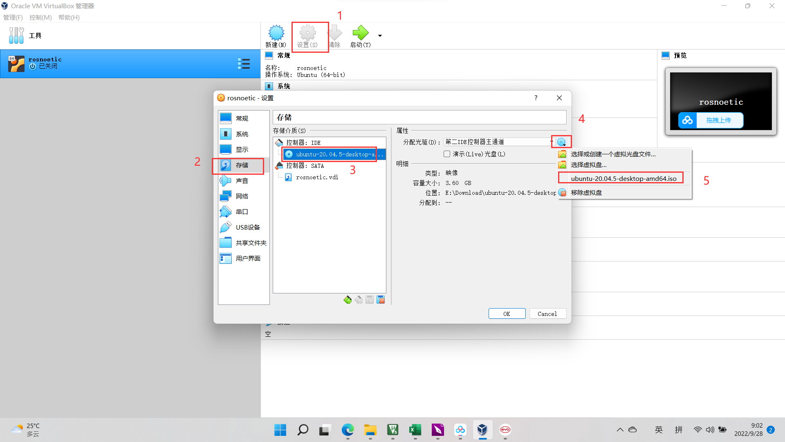Click the Tools (工具) icon
Image resolution: width=785 pixels, height=442 pixels.
click(x=16, y=36)
